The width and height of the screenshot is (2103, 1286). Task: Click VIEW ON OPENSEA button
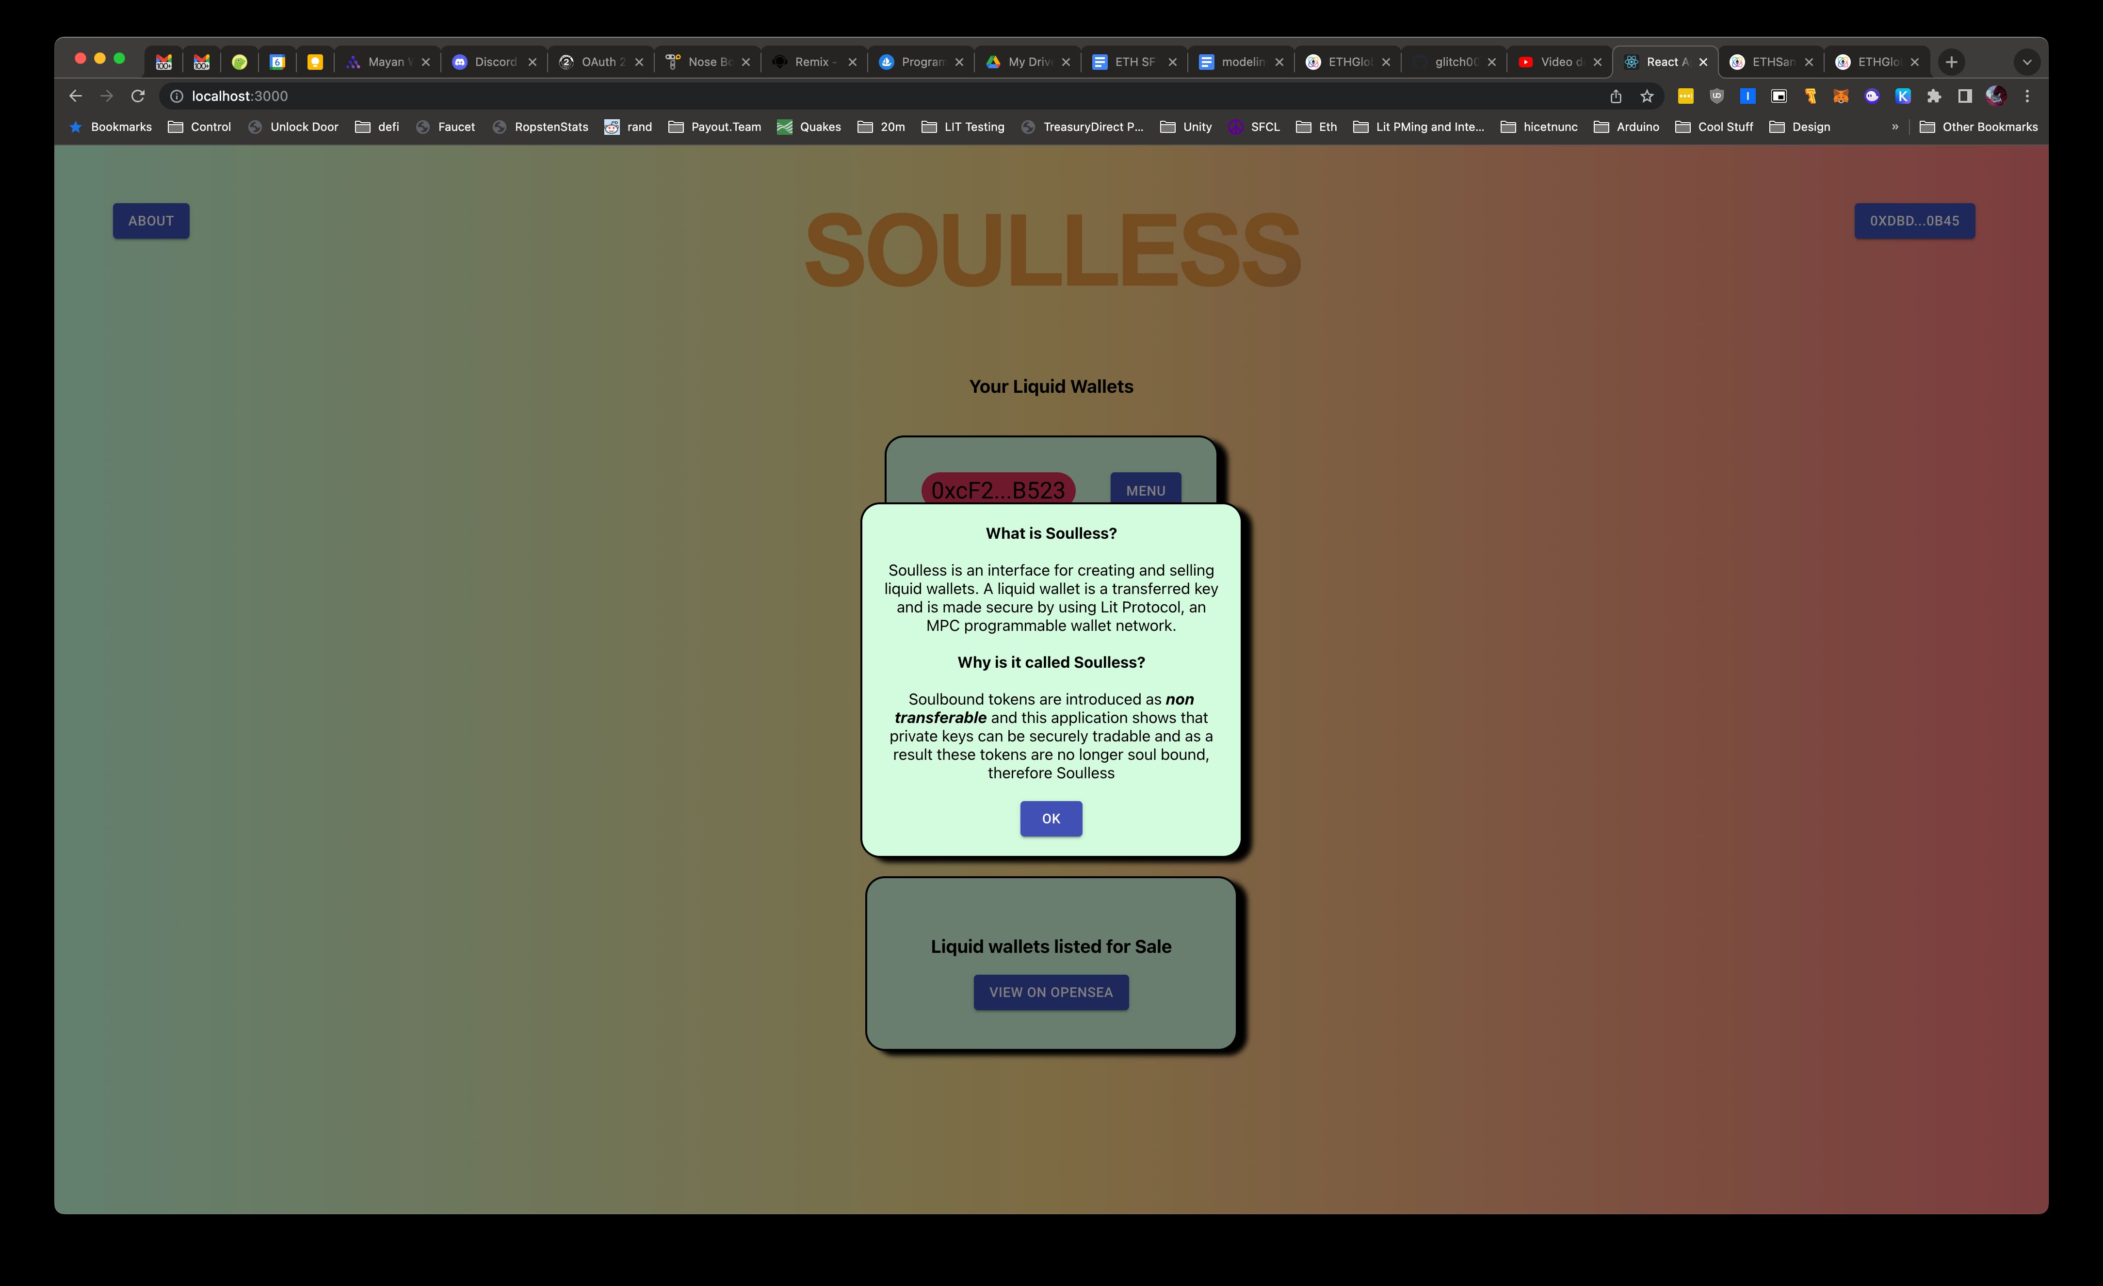[x=1051, y=993]
